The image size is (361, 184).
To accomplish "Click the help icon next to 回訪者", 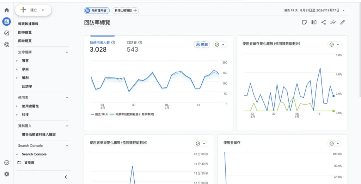I will pyautogui.click(x=140, y=42).
